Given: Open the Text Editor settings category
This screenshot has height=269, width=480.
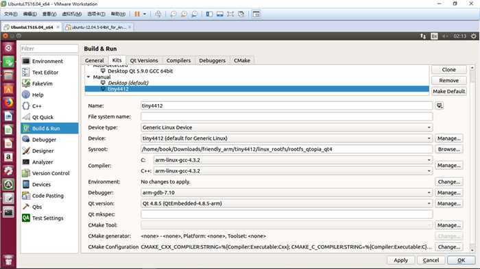Looking at the screenshot, I should (49, 73).
